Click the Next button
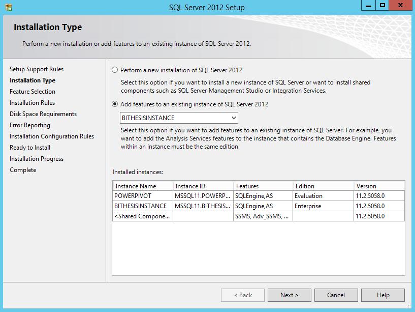This screenshot has height=312, width=415. pos(290,295)
